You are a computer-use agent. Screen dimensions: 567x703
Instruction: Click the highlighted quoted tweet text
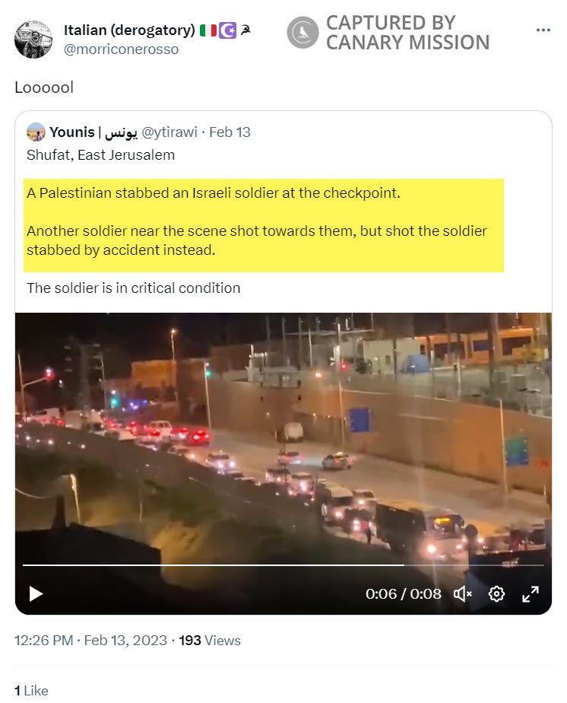(263, 225)
